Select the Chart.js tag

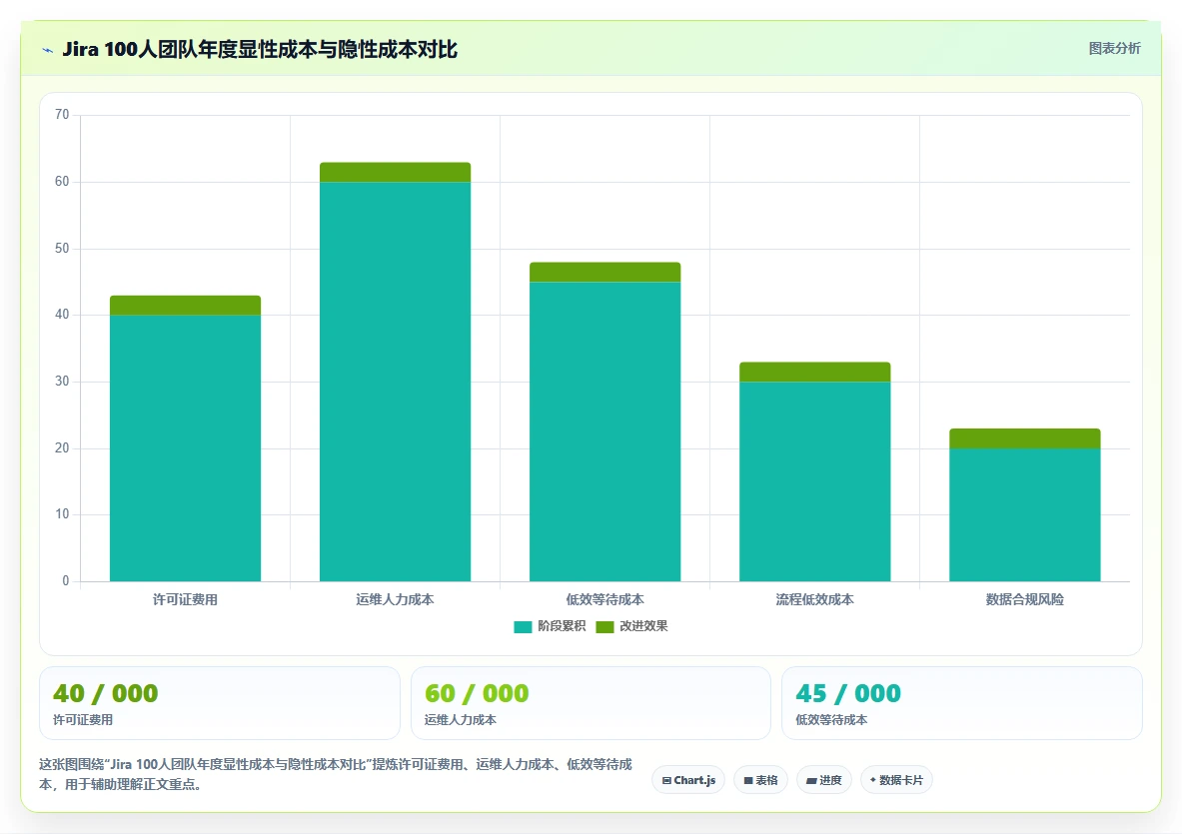688,780
